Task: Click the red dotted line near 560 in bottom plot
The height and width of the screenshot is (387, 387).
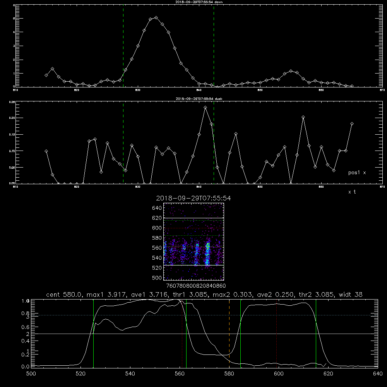Action: (182, 334)
